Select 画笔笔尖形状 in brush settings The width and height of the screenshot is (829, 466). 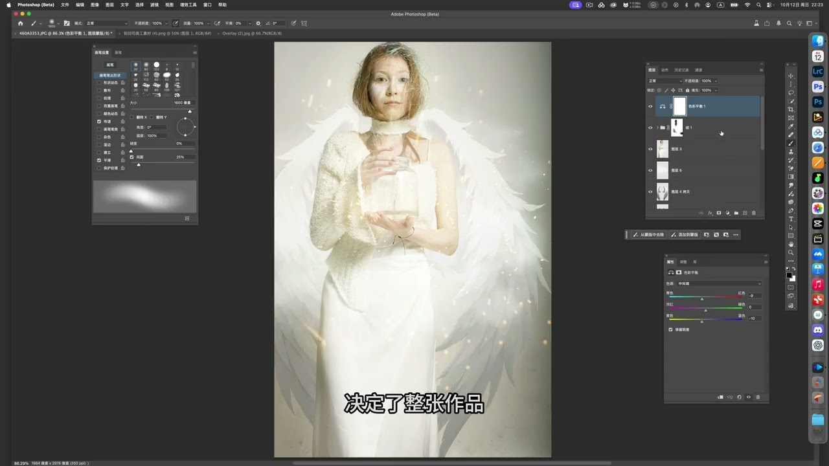tap(110, 75)
